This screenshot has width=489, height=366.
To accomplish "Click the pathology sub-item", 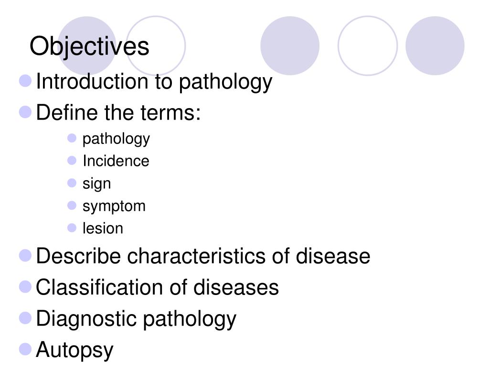I will pyautogui.click(x=116, y=140).
